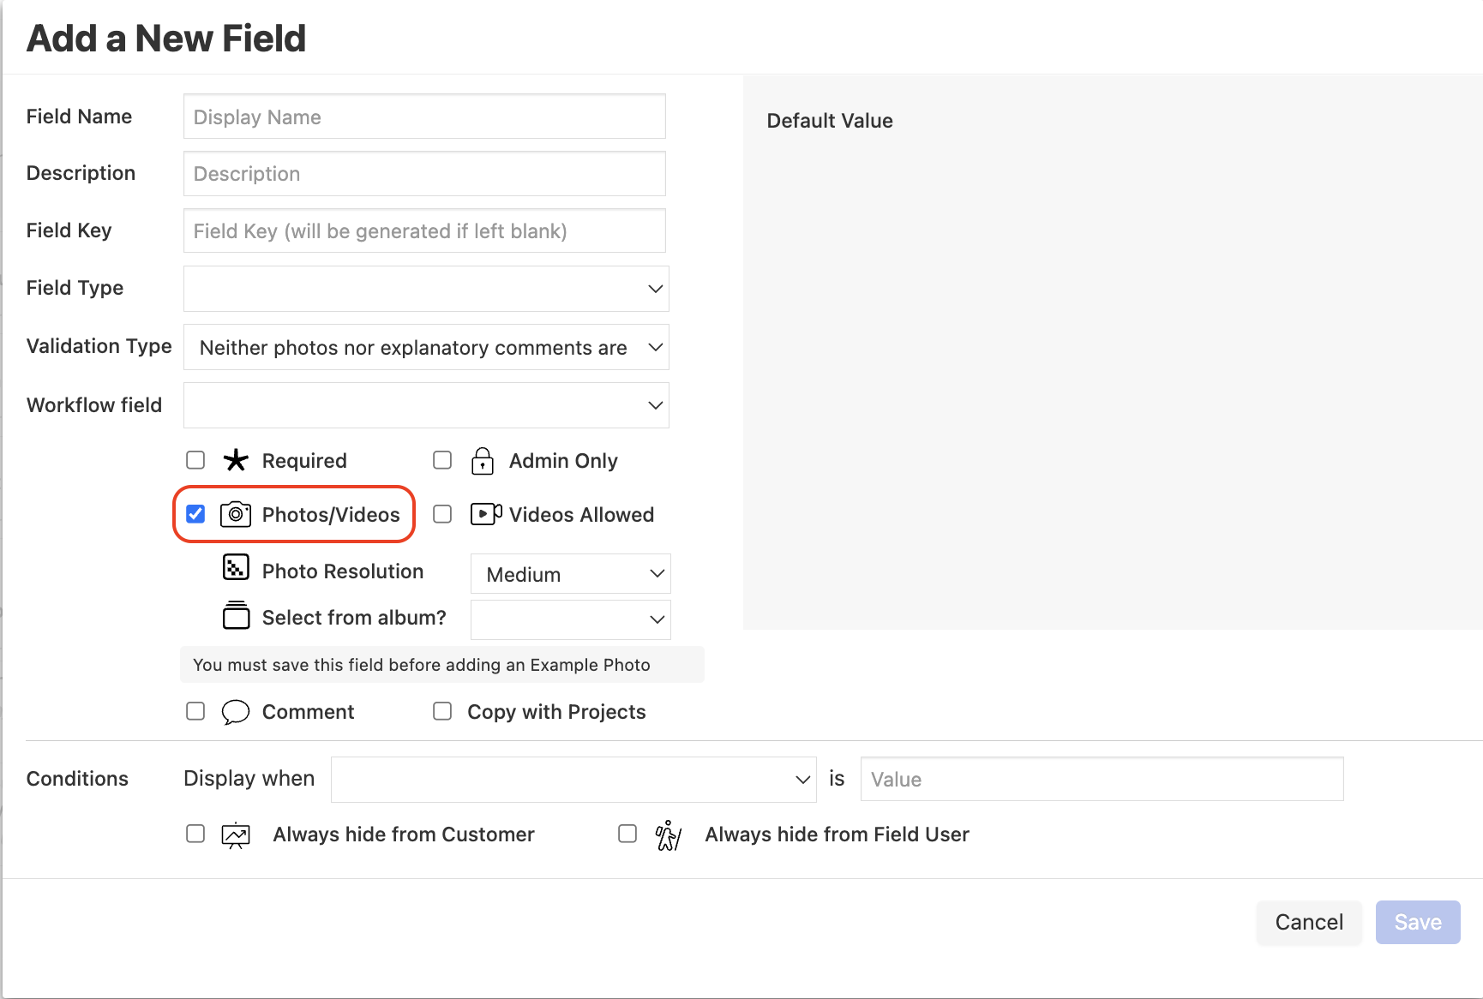The width and height of the screenshot is (1483, 999).
Task: Click the hide from Field User hiker icon
Action: (x=668, y=834)
